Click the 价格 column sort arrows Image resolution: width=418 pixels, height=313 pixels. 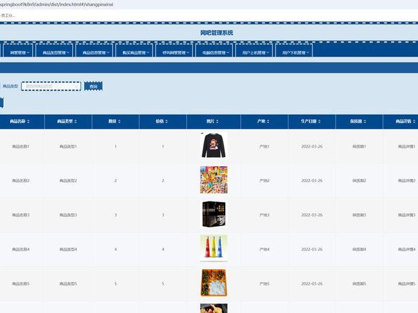166,122
